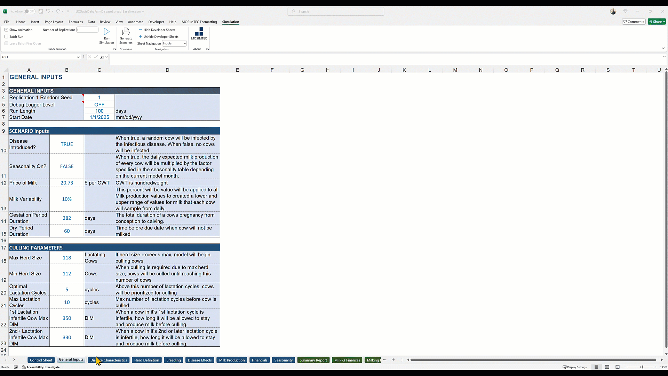Switch to the Disease Effects sheet tab
Image resolution: width=668 pixels, height=376 pixels.
(199, 360)
